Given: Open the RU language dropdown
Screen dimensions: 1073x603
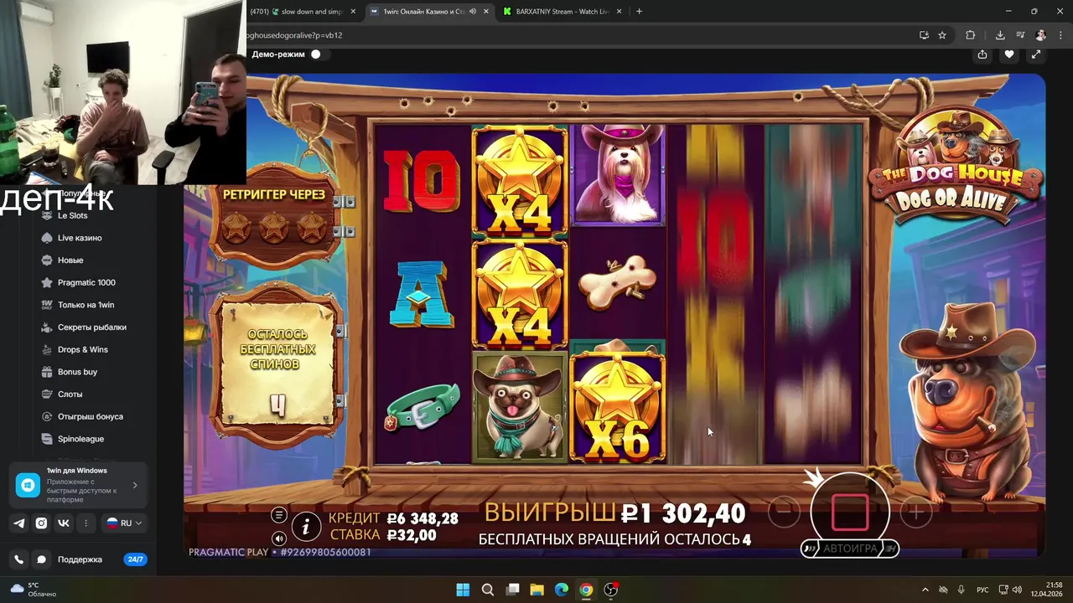Looking at the screenshot, I should (x=124, y=523).
